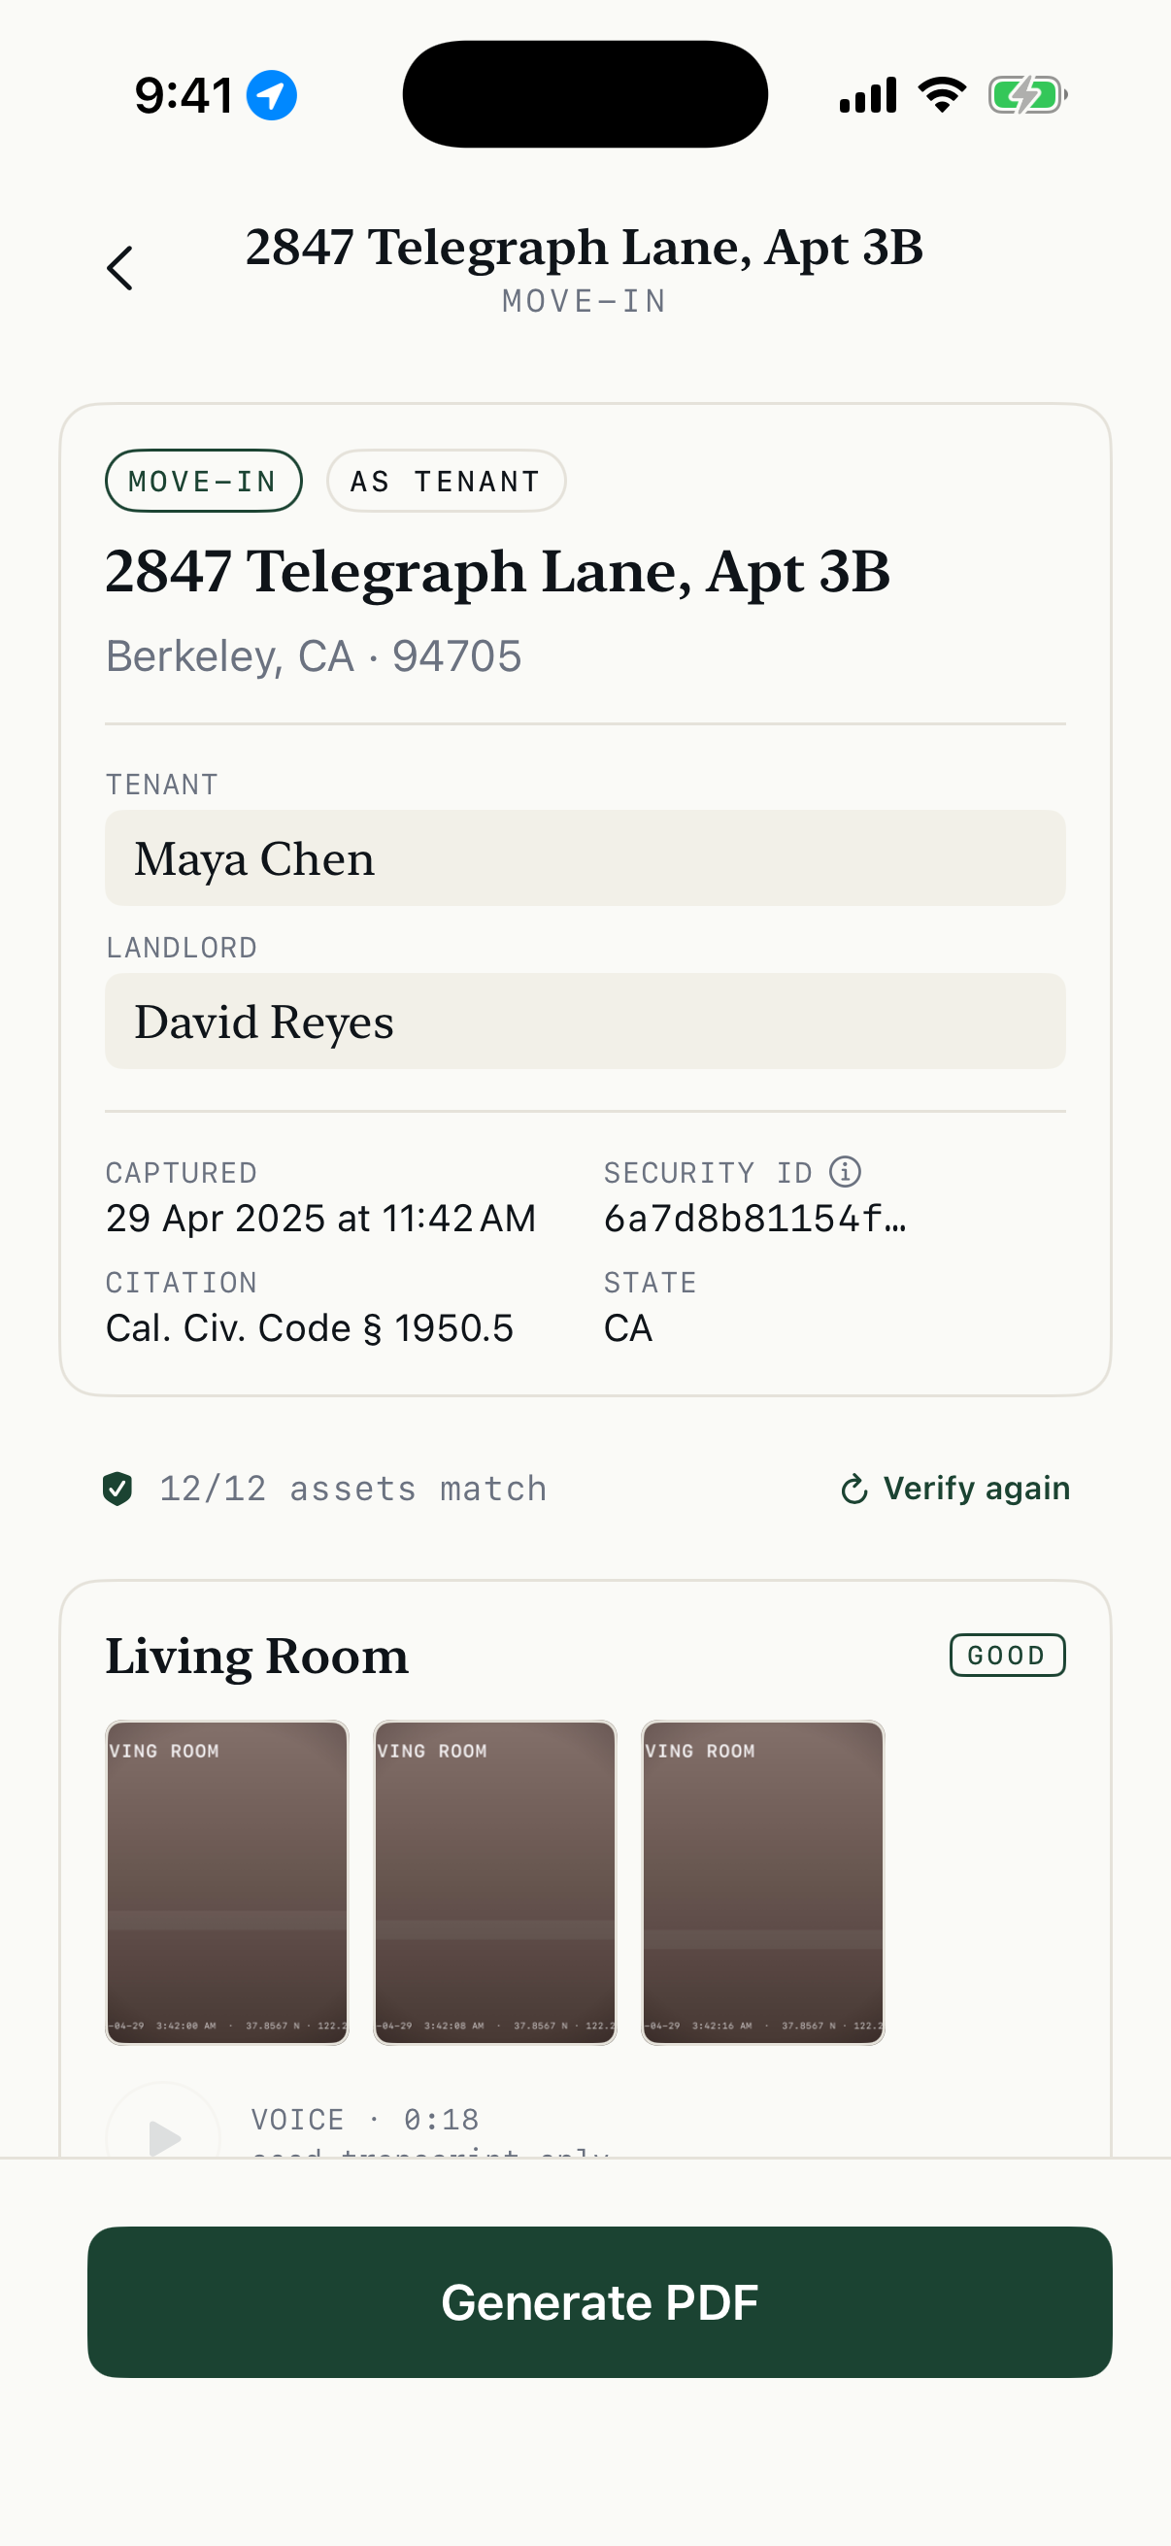1171x2546 pixels.
Task: Tap the GOOD condition badge for Living Room
Action: pyautogui.click(x=1006, y=1656)
